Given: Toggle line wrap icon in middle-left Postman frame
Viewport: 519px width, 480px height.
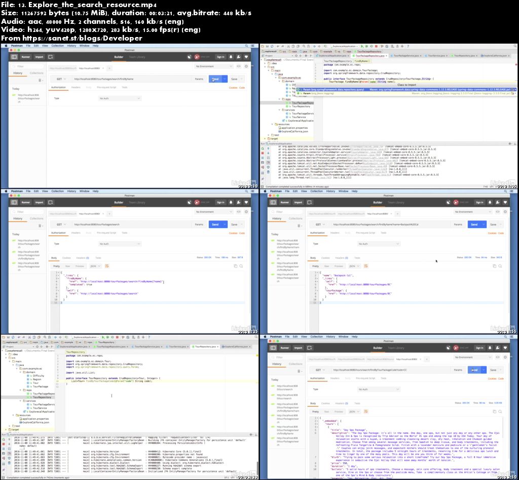Looking at the screenshot, I should tap(106, 266).
